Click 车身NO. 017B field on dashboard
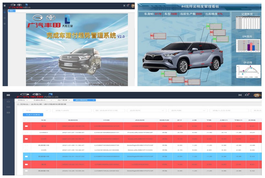The width and height of the screenshot is (265, 178). [x=151, y=14]
